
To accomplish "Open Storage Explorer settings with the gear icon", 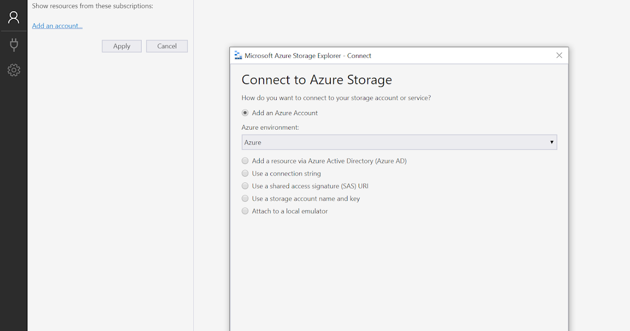I will (14, 70).
